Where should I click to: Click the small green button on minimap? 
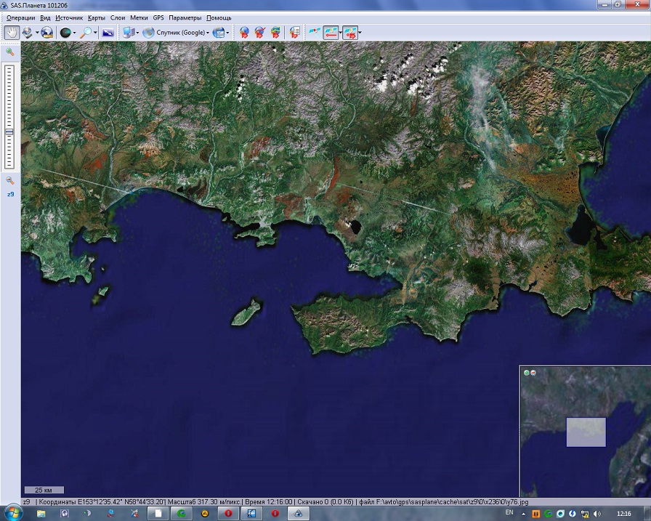pyautogui.click(x=526, y=373)
